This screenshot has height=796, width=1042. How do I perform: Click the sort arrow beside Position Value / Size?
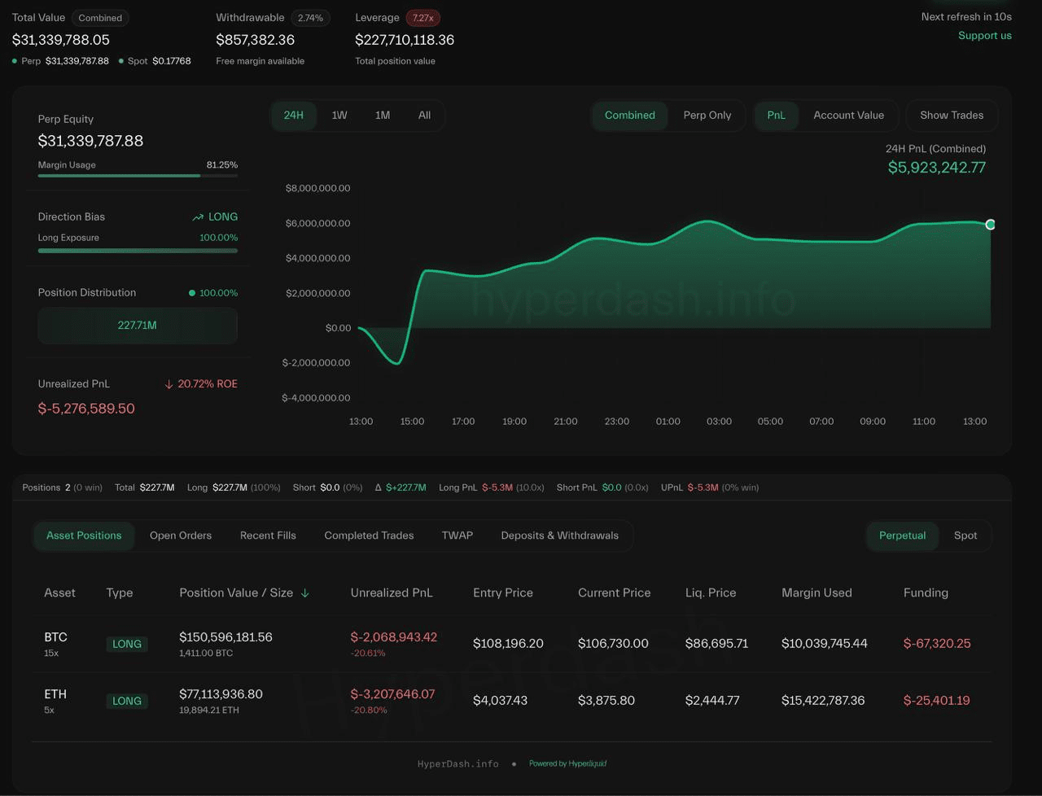(305, 593)
